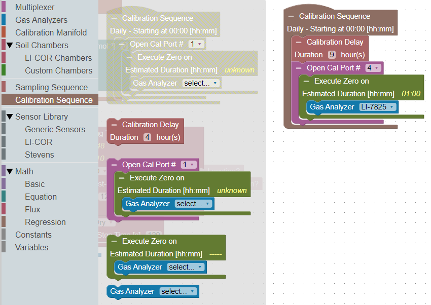The image size is (431, 305).
Task: Collapse the Calibration Delay block with Duration 4
Action: coord(115,125)
